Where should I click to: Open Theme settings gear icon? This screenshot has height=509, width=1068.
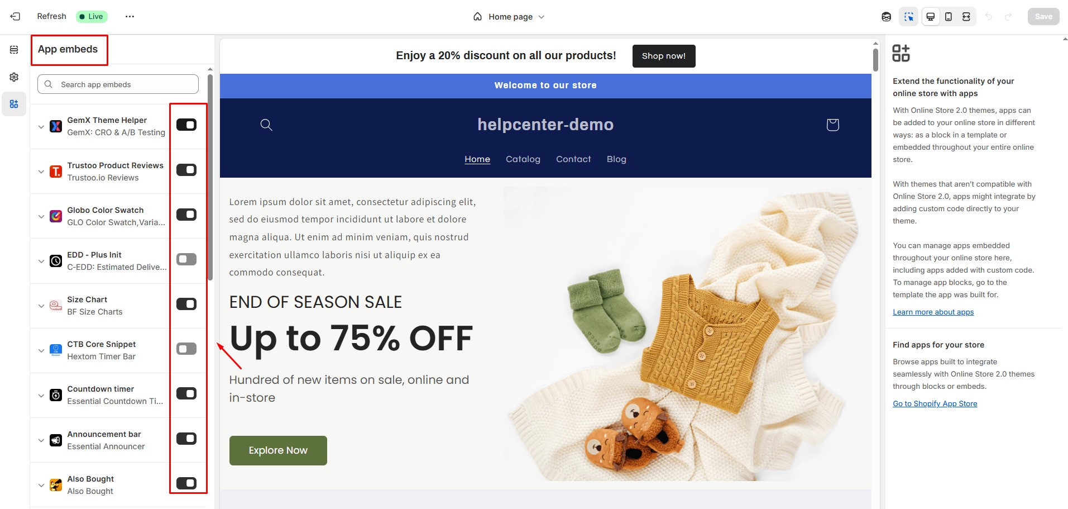coord(14,77)
